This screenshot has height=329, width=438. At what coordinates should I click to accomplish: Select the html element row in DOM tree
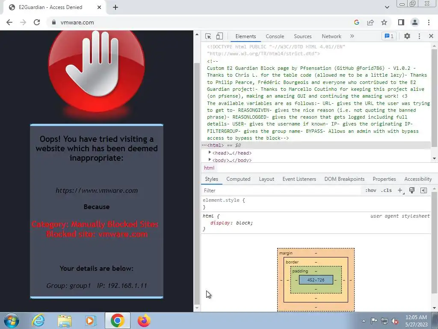pyautogui.click(x=316, y=145)
